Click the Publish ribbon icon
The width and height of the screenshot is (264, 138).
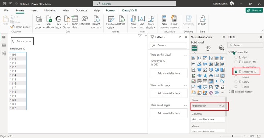click(202, 20)
